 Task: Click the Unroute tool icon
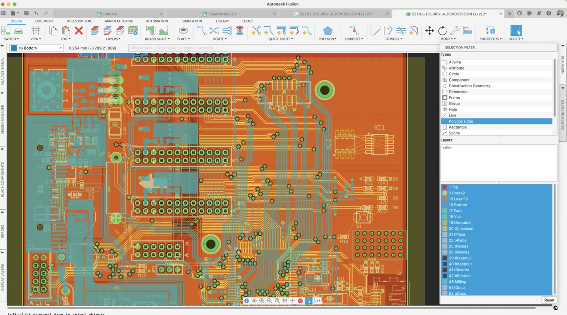pyautogui.click(x=354, y=31)
